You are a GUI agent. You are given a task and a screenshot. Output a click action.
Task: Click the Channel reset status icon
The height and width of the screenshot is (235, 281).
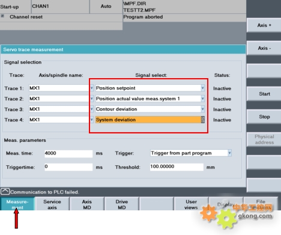pos(2,16)
